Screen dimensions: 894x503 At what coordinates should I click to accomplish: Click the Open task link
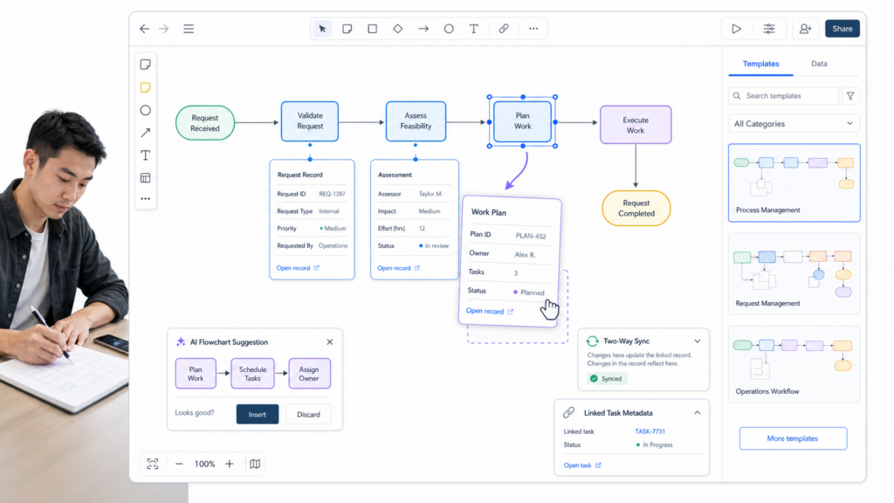pos(582,465)
